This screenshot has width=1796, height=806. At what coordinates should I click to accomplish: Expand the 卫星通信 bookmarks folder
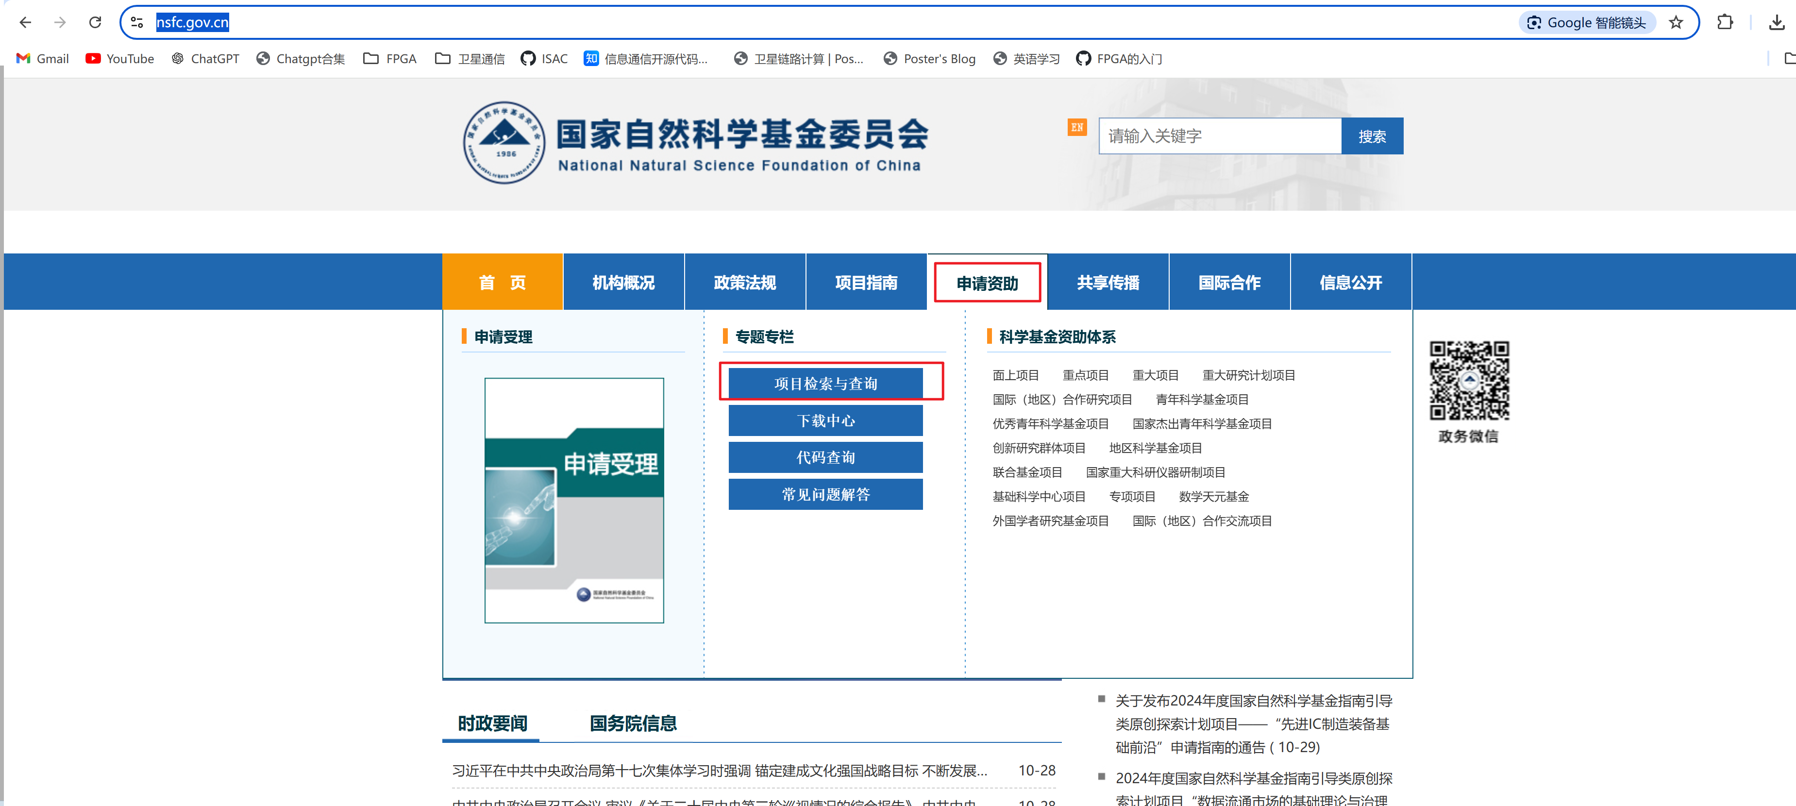[470, 59]
